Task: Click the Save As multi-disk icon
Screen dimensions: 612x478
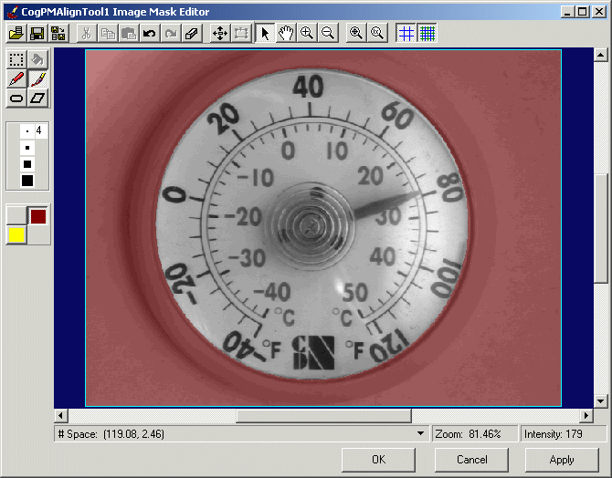Action: [58, 33]
